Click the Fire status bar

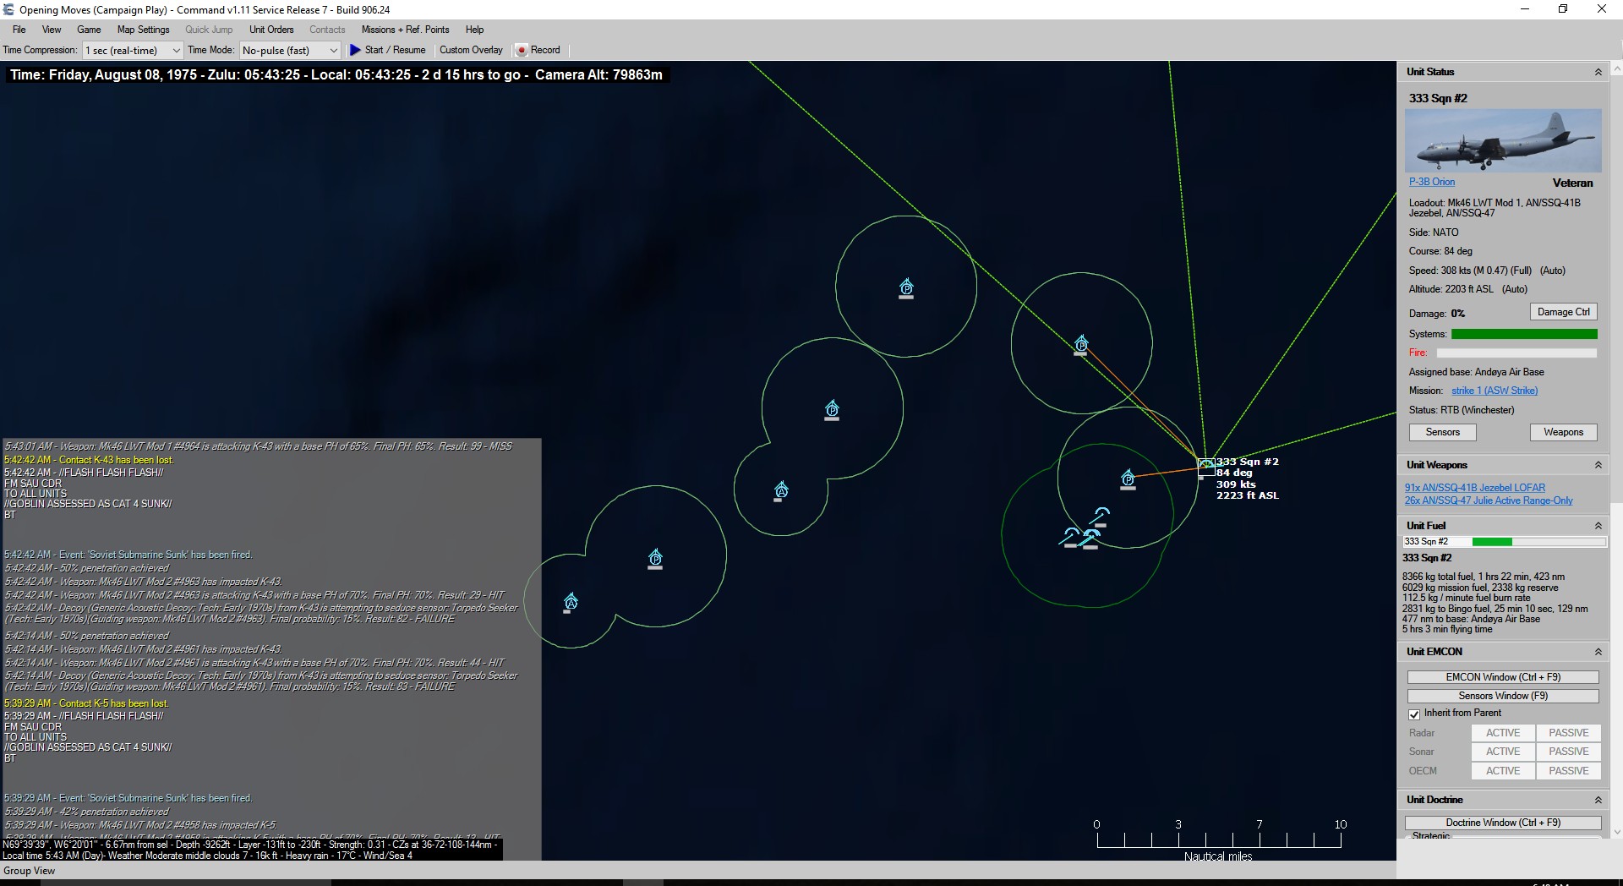1516,353
